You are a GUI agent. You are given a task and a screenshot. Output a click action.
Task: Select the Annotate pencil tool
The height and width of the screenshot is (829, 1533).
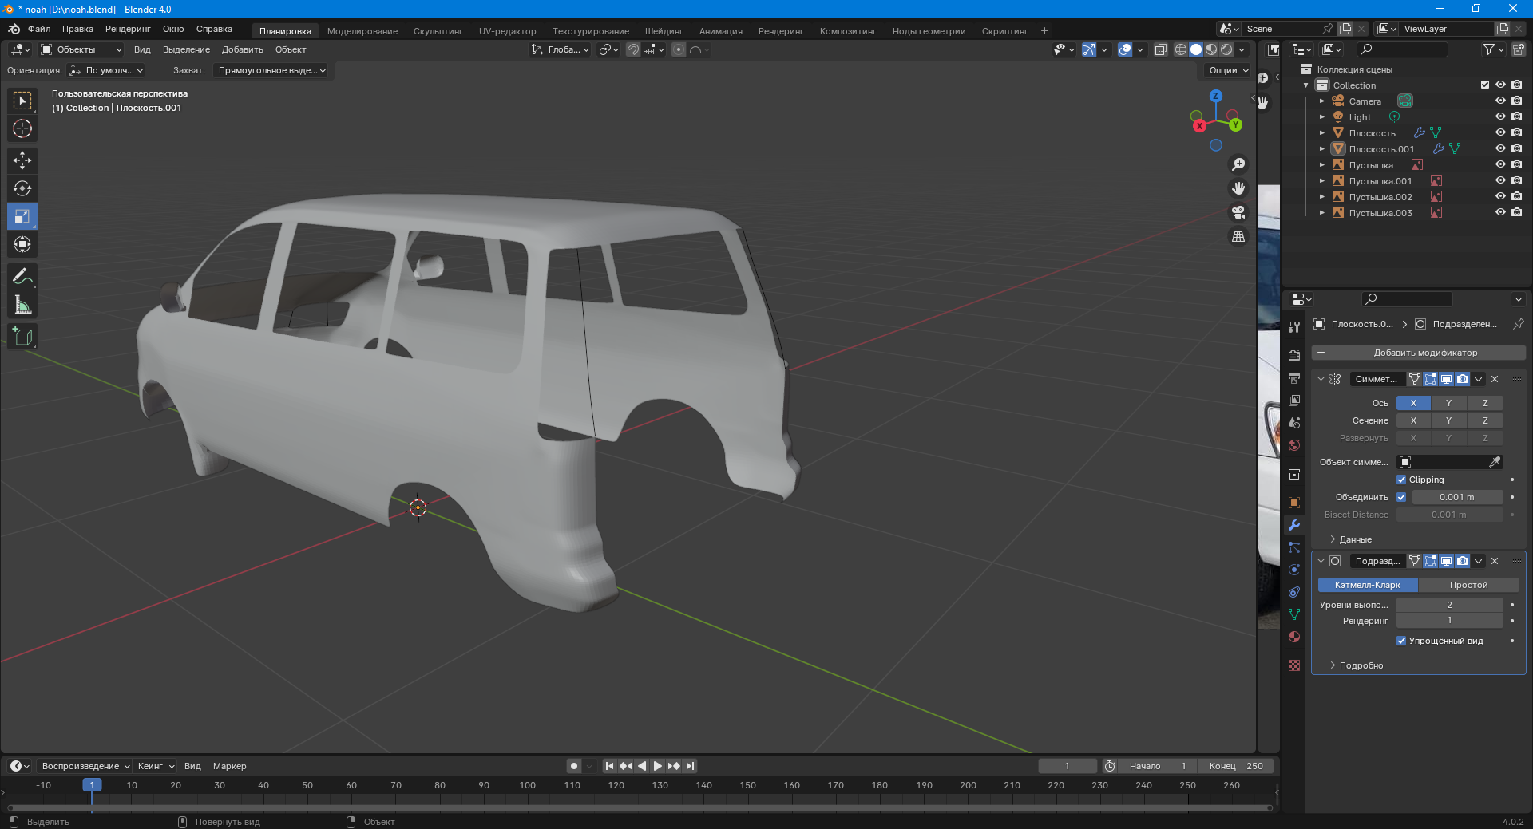(x=22, y=276)
